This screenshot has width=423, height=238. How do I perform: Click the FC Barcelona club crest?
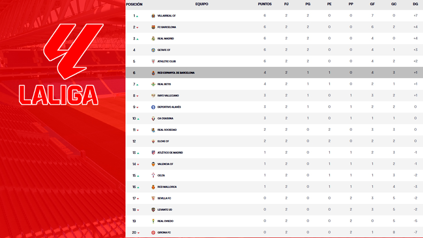tap(153, 27)
